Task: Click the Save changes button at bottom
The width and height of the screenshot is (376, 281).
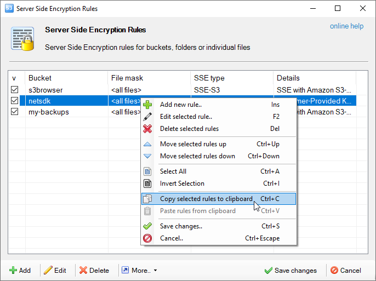Action: click(290, 271)
